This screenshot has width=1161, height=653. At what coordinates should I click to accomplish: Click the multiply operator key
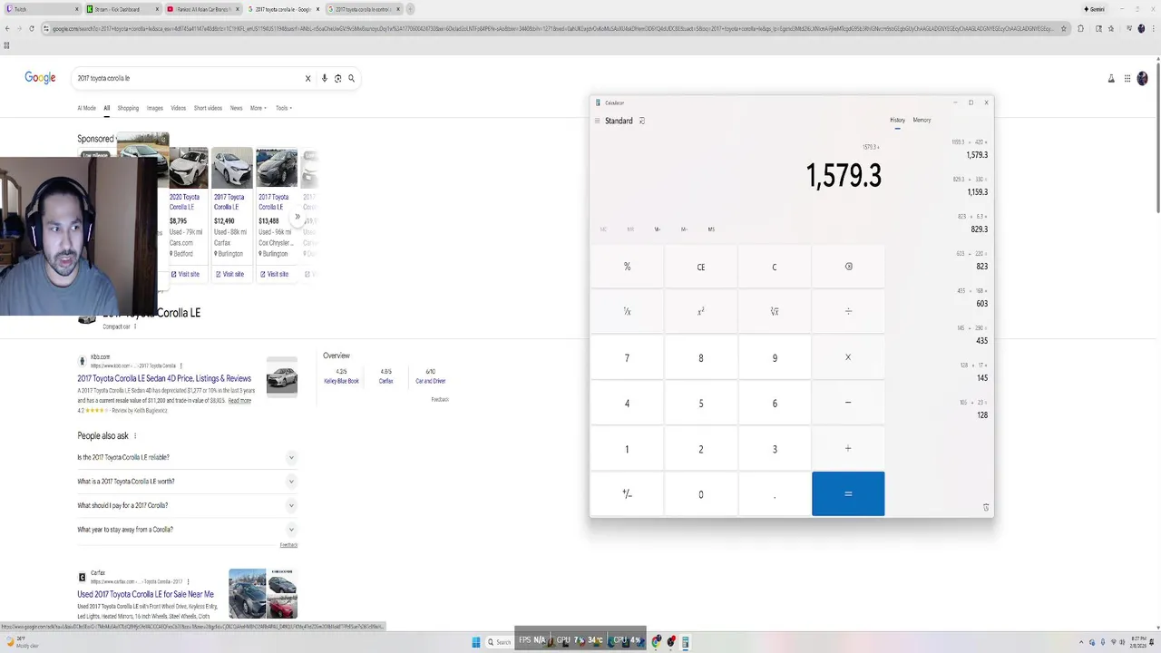coord(848,357)
